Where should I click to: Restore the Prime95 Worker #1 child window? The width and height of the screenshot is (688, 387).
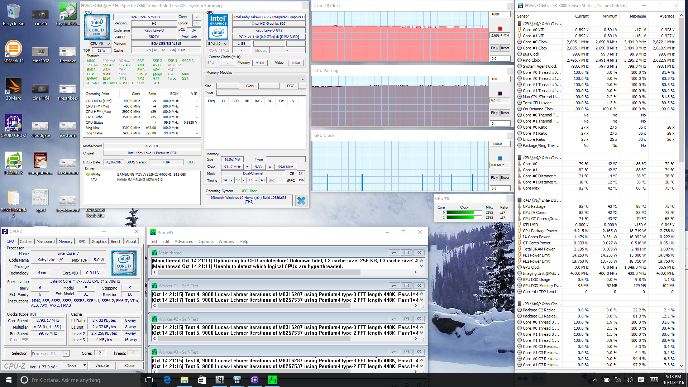406,286
